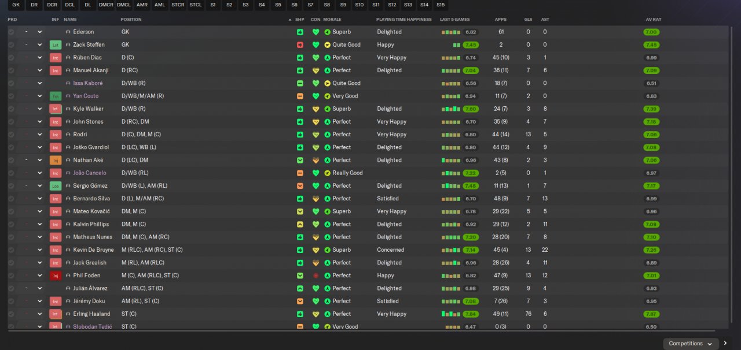Toggle Kevin De Bruyne's picked checkbox

point(11,250)
